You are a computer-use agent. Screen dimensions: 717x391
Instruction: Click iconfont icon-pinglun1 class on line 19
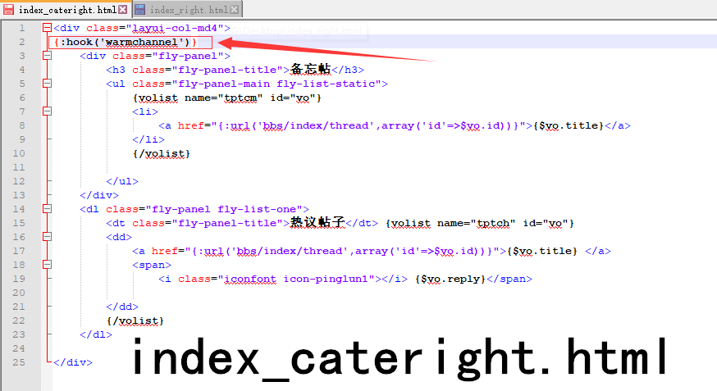(296, 280)
